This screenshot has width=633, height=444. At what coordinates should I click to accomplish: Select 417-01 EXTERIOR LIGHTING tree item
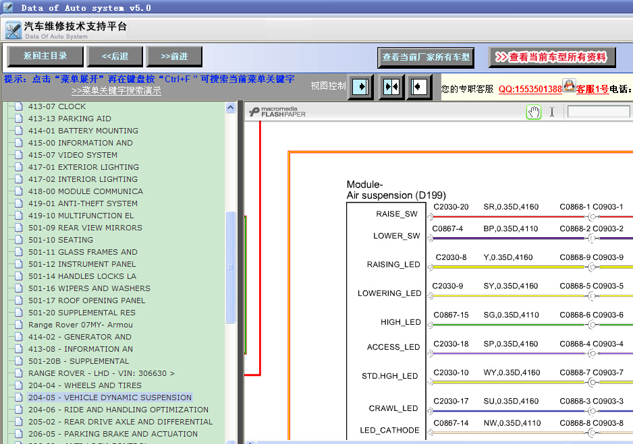coord(84,167)
